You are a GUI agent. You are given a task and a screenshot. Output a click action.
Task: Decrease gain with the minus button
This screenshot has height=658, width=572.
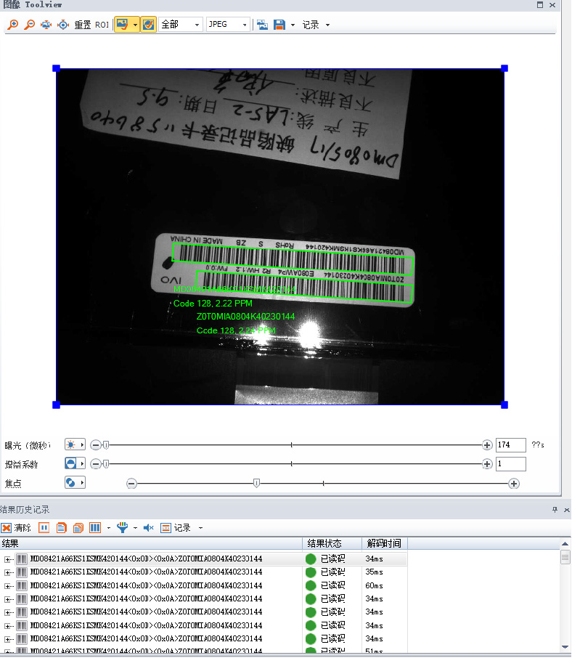[x=96, y=463]
